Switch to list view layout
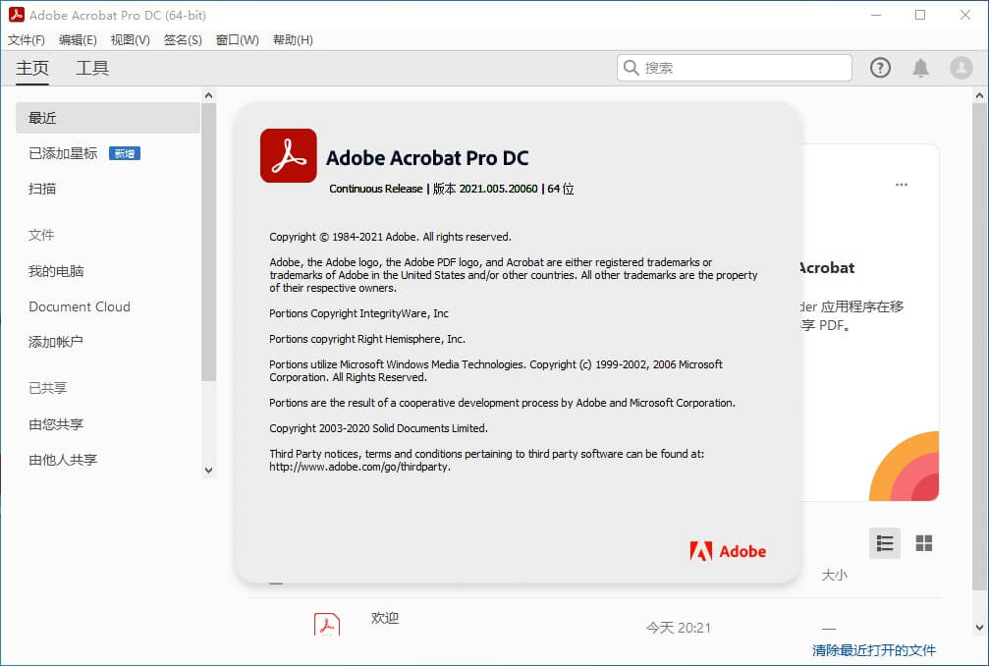The height and width of the screenshot is (666, 989). (884, 543)
